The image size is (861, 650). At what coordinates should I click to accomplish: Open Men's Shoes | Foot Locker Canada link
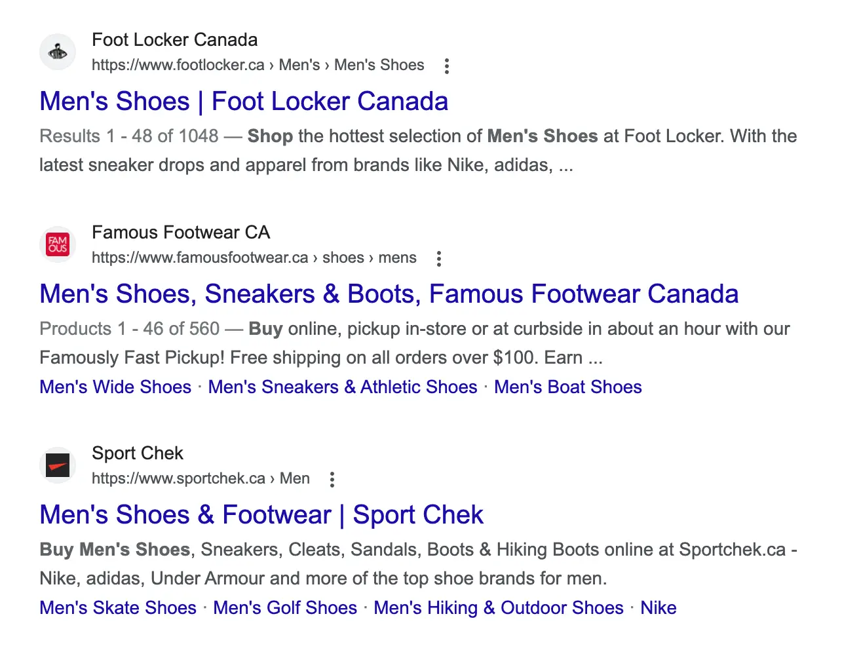pos(244,102)
